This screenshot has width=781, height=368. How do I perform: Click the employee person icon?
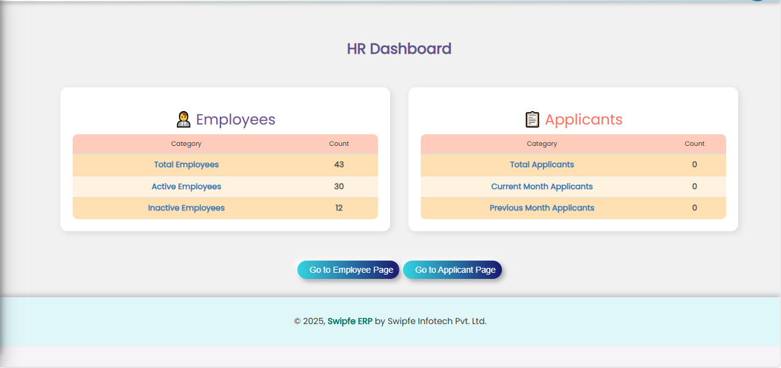[x=183, y=120]
